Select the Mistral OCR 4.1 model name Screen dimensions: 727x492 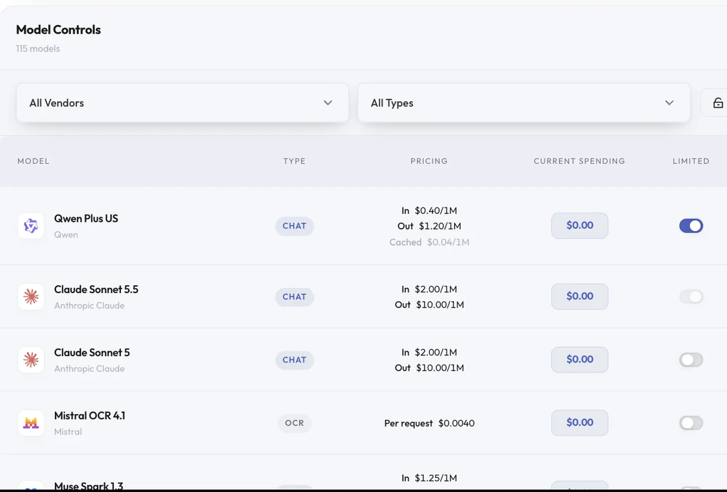click(x=89, y=415)
